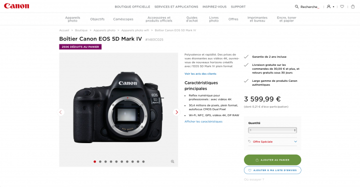360x187 pixels.
Task: Click the Canon logo in header
Action: click(x=16, y=6)
